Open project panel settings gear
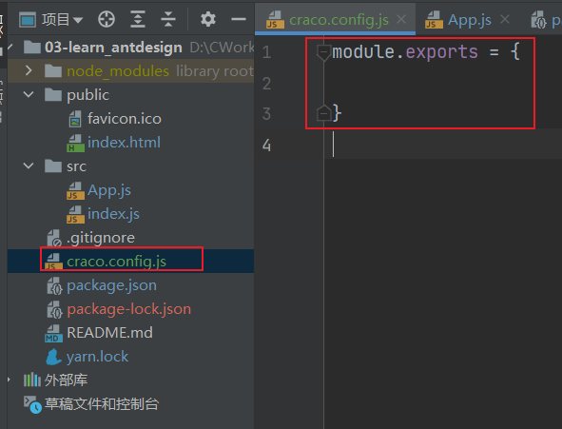 point(208,19)
